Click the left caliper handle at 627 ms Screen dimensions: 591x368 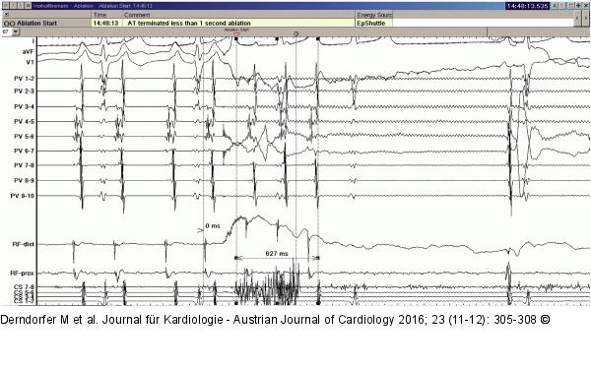236,258
